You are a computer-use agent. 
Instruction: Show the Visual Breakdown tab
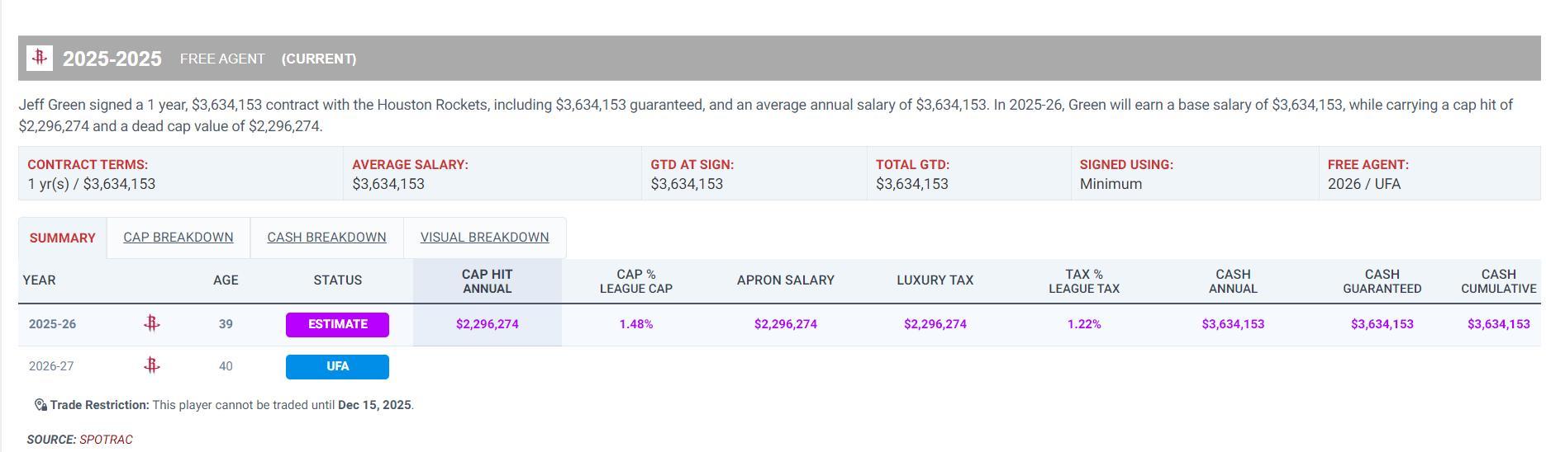pyautogui.click(x=484, y=238)
